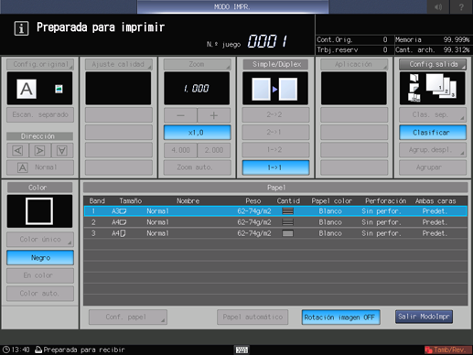
Task: Toggle Rotación imagen OFF
Action: (340, 317)
